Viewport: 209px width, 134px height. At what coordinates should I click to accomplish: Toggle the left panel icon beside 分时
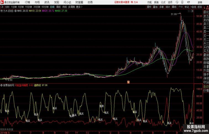point(2,7)
